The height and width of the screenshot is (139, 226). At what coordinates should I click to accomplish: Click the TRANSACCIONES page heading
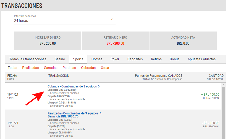[x=22, y=6]
